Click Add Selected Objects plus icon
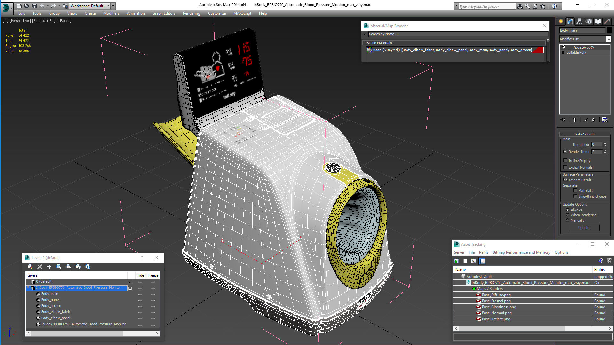 49,266
